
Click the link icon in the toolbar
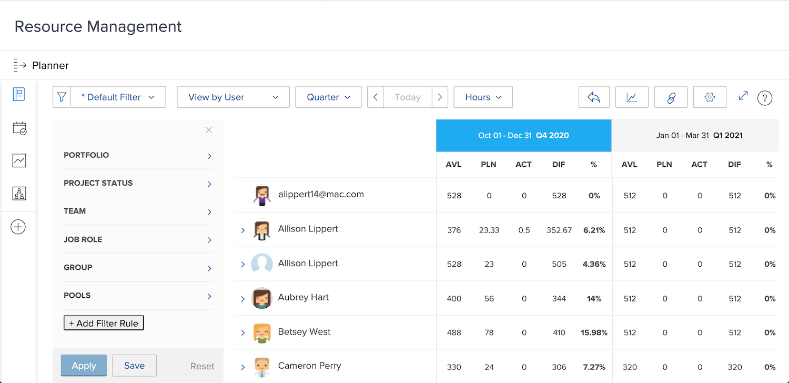tap(671, 97)
